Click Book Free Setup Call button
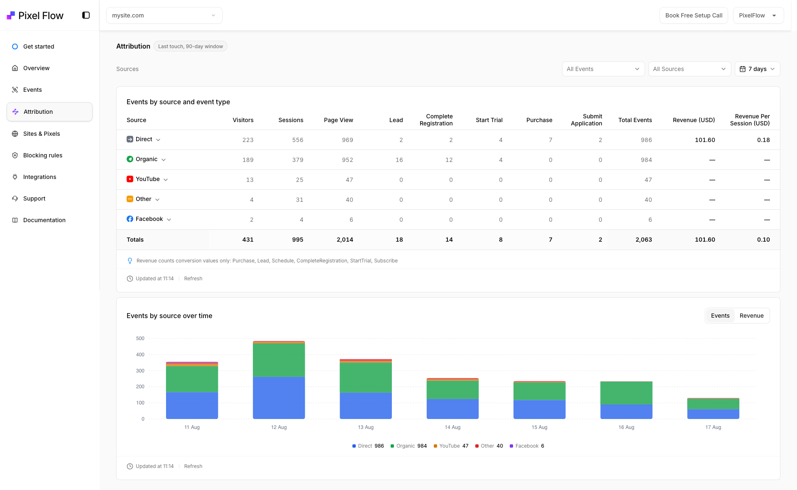 pos(694,15)
